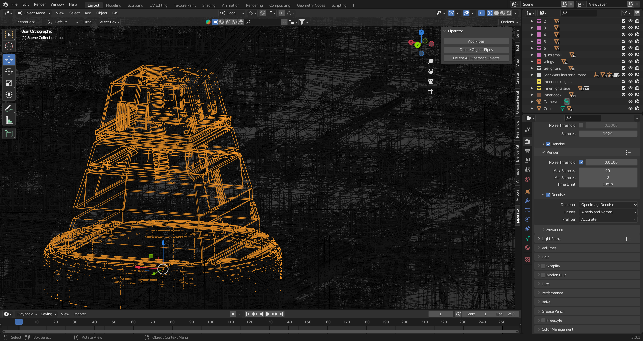Image resolution: width=643 pixels, height=341 pixels.
Task: Open the Passes 'Albedo and Normal' dropdown
Action: (608, 212)
